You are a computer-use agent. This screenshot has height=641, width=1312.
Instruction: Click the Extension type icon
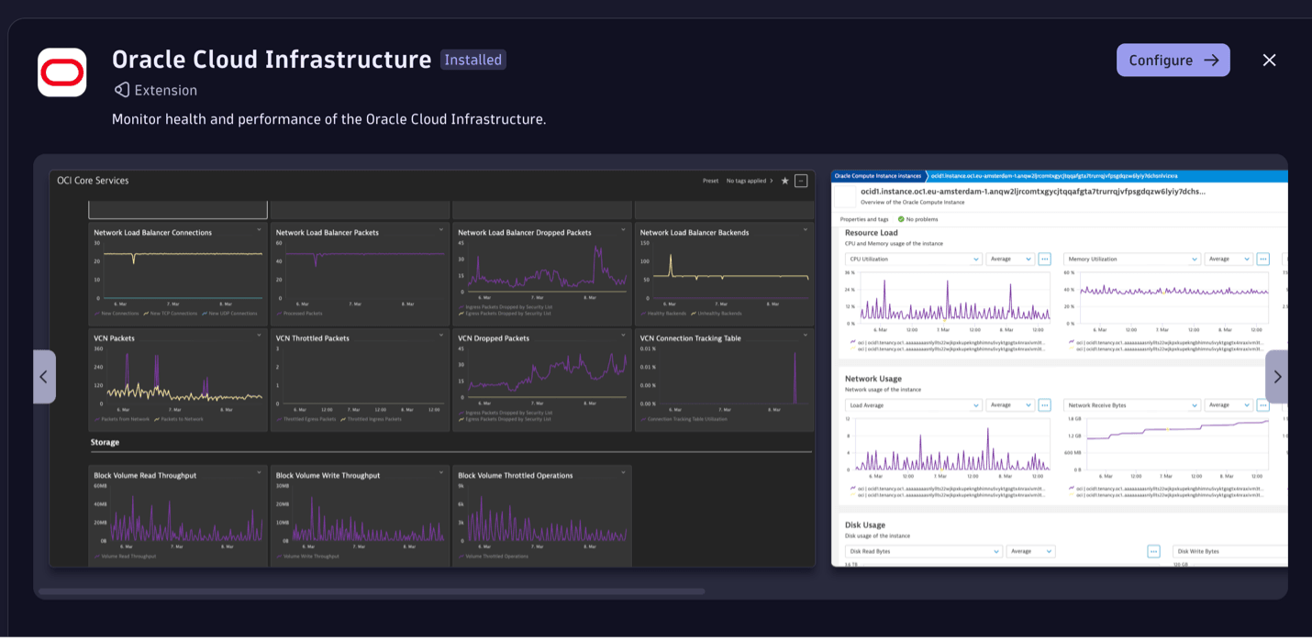122,90
